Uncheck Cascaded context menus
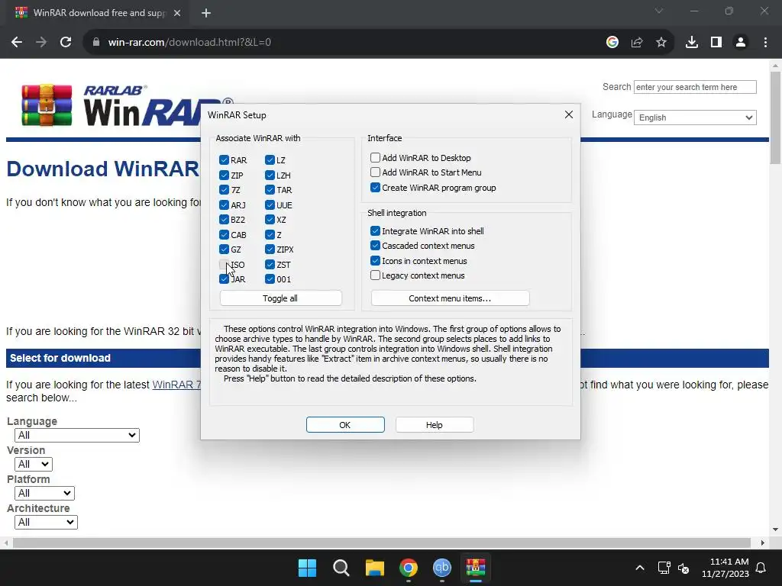Viewport: 782px width, 586px height. pos(375,246)
